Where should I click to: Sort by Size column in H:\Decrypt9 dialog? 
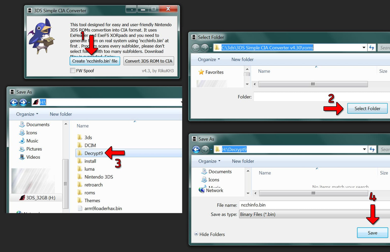coord(384,173)
